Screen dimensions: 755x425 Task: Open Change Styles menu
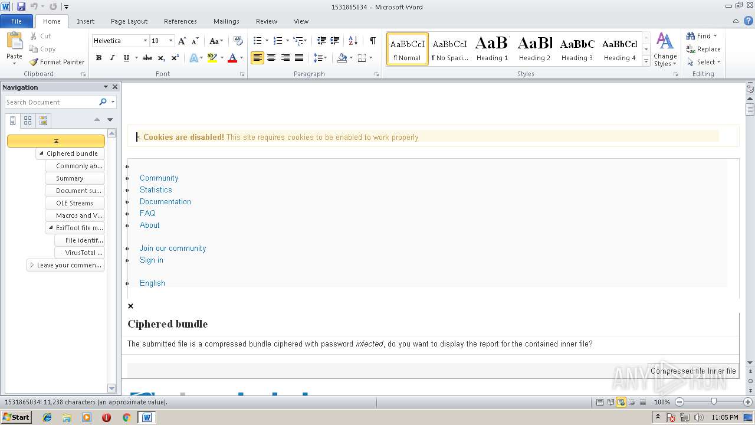tap(665, 50)
